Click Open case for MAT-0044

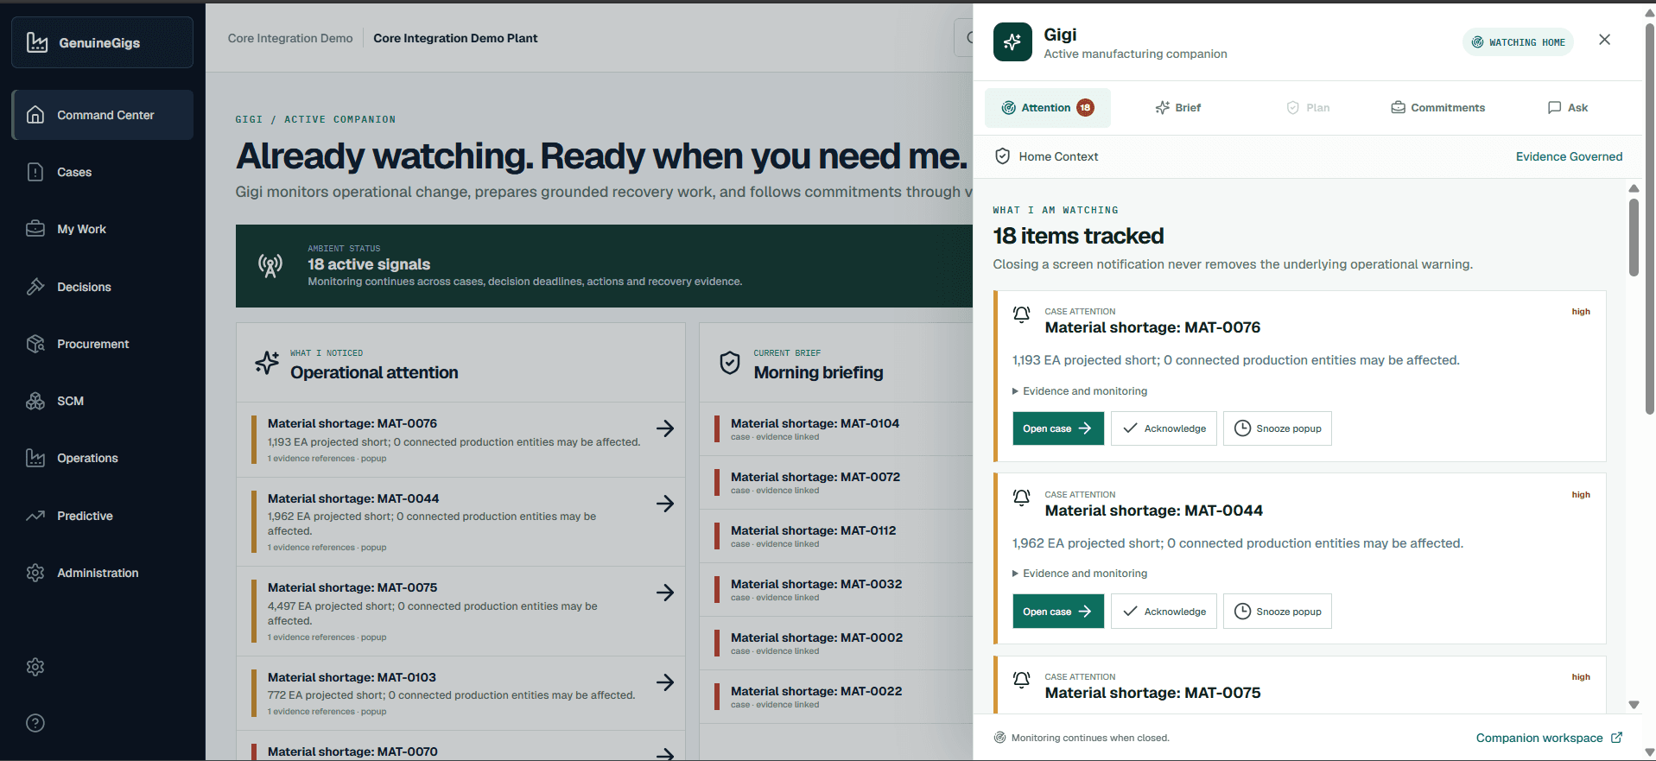(1058, 612)
